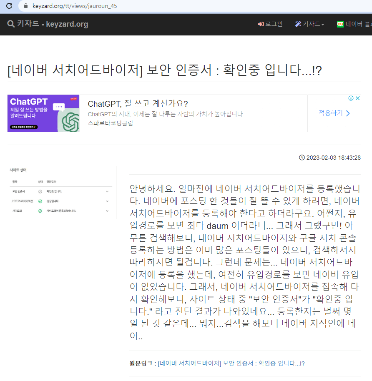This screenshot has width=372, height=381.
Task: Open the purple ChatGPT ad image
Action: coord(43,113)
